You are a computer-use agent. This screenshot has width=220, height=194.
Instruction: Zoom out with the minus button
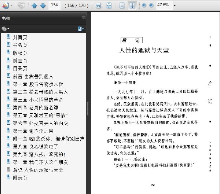pyautogui.click(x=144, y=6)
